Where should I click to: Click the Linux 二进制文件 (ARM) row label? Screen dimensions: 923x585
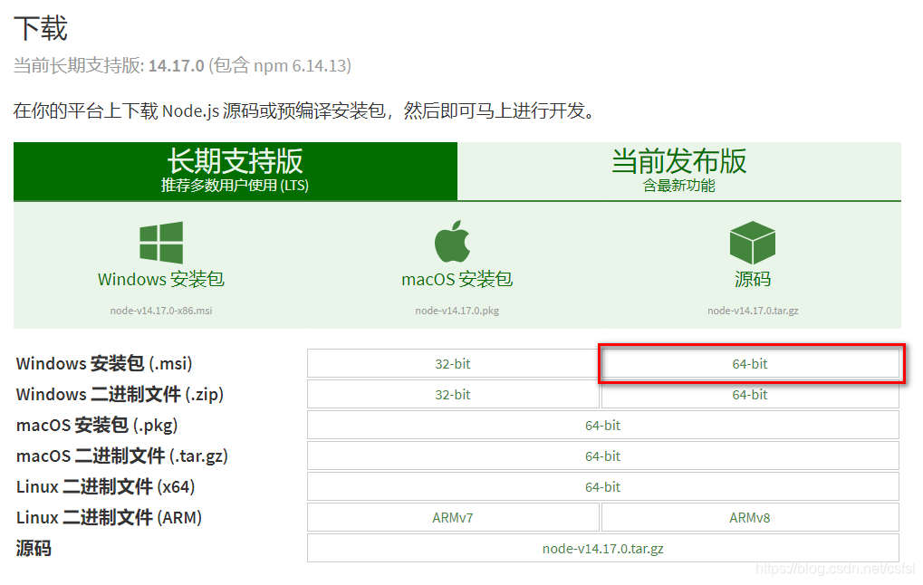point(109,517)
